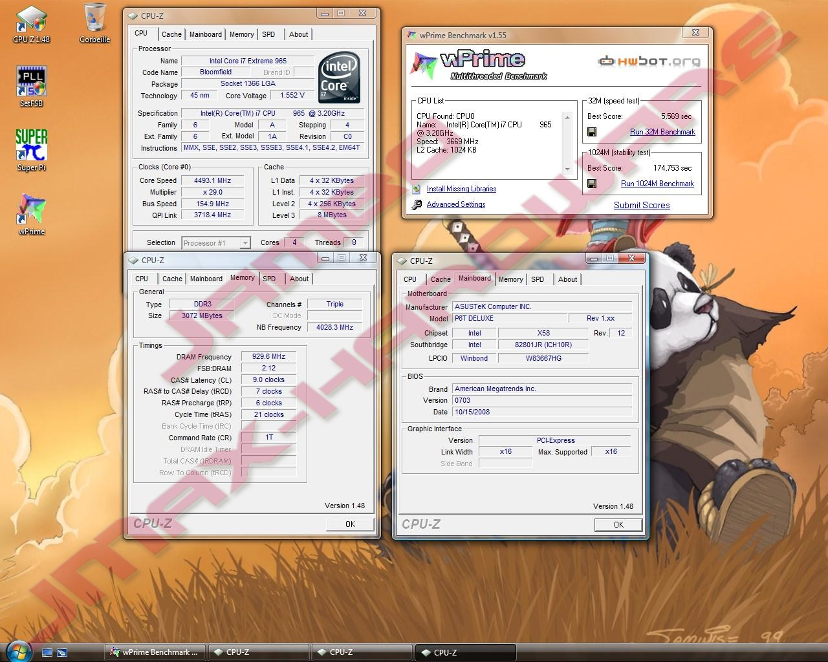This screenshot has height=662, width=828.
Task: Switch to Cache tab in top CPU-Z window
Action: click(171, 34)
